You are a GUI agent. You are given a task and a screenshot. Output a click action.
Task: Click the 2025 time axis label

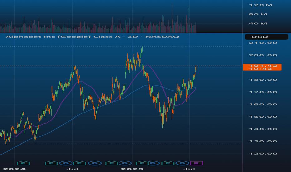pyautogui.click(x=132, y=169)
